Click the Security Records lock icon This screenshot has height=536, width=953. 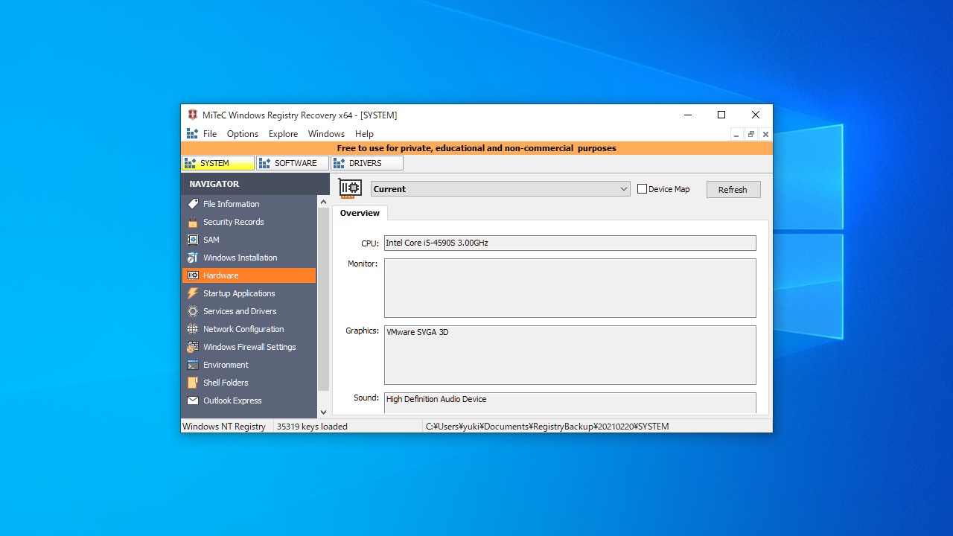(193, 222)
